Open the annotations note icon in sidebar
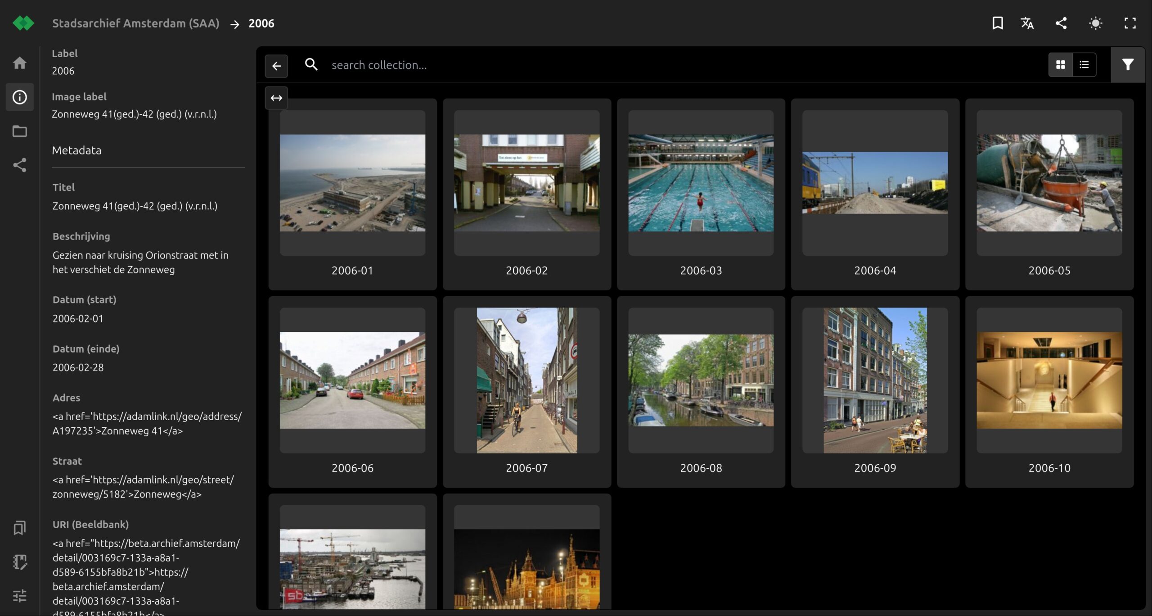The height and width of the screenshot is (616, 1152). point(19,562)
